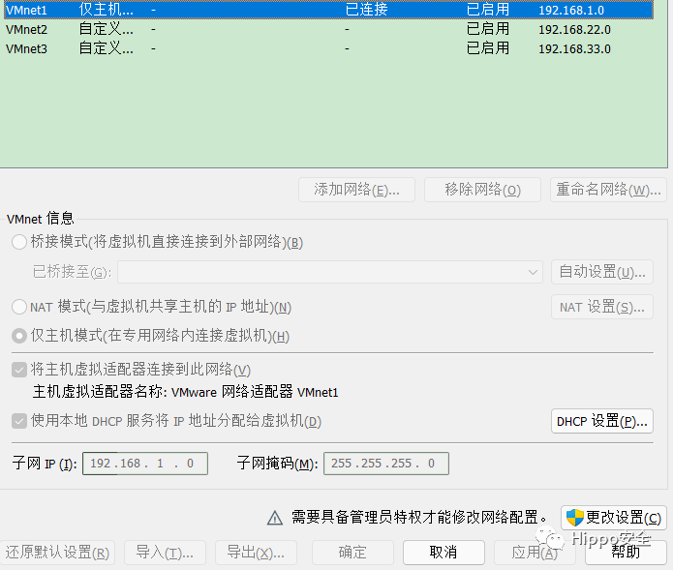
Task: Click 导入(T)... button
Action: (165, 553)
